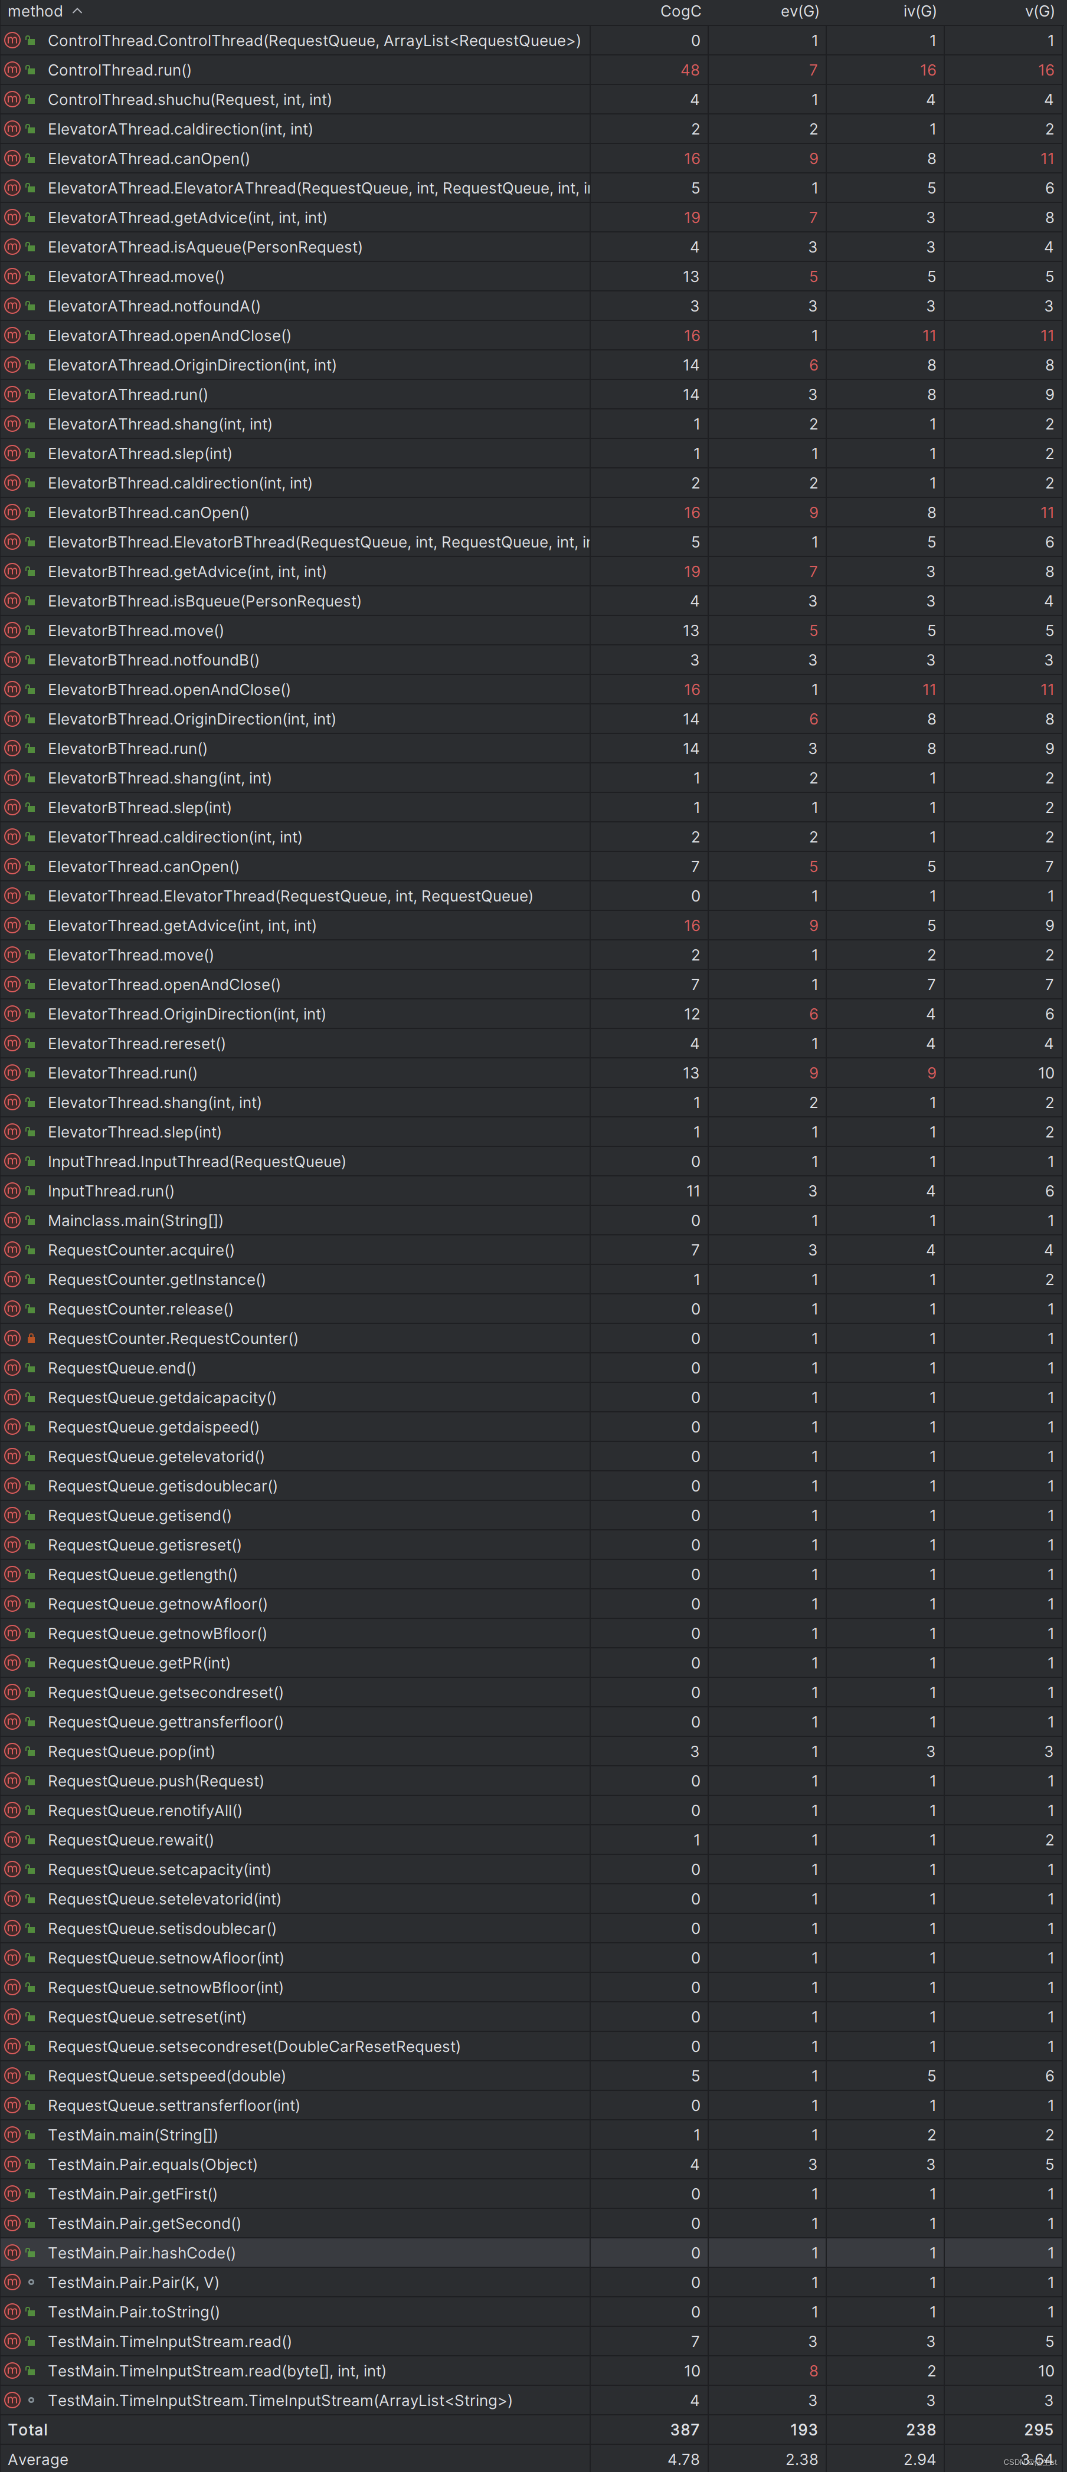Click the Average row label
This screenshot has height=2472, width=1067.
38,2460
